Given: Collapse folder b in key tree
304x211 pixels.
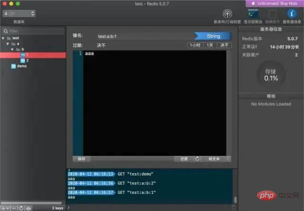Looking at the screenshot, I should (x=13, y=49).
